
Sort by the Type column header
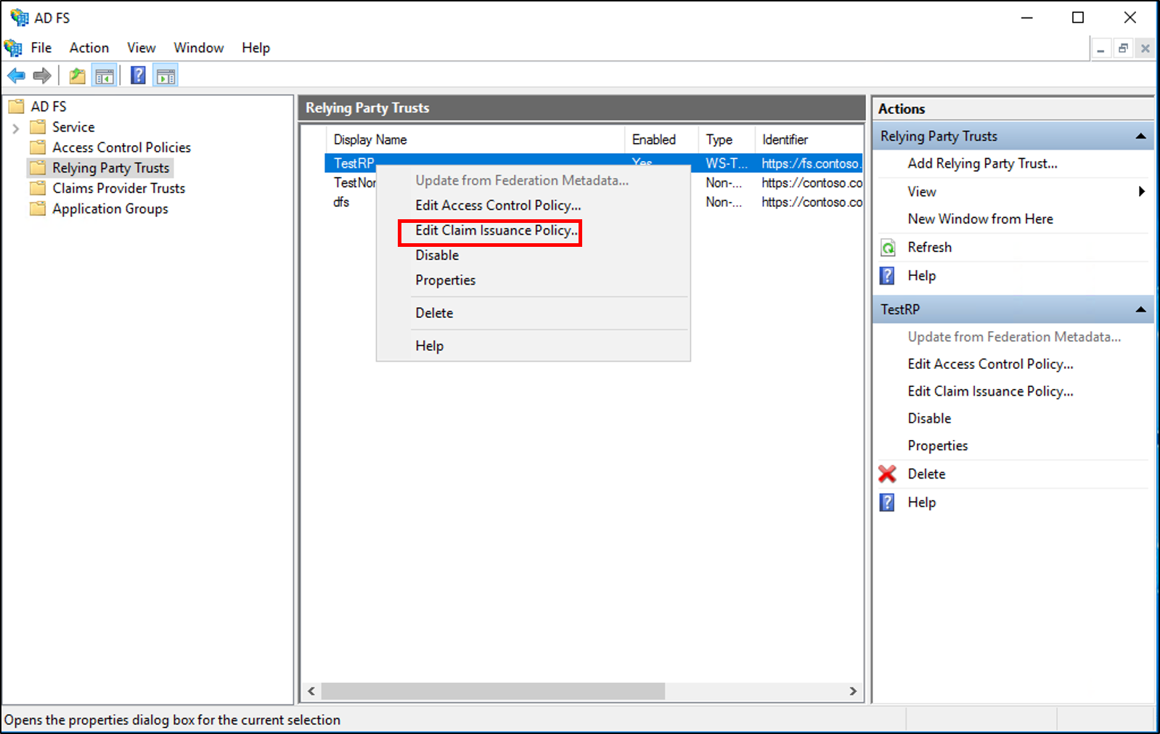pos(727,139)
